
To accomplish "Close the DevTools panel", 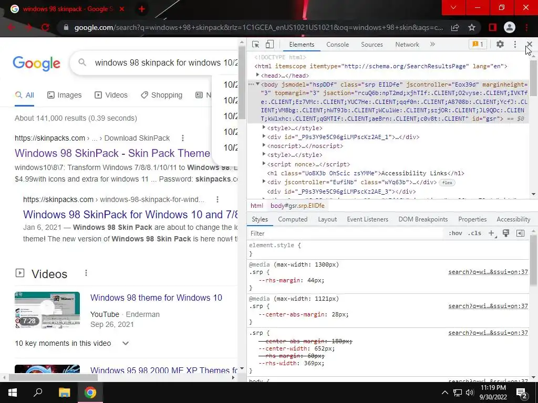I will pos(530,44).
